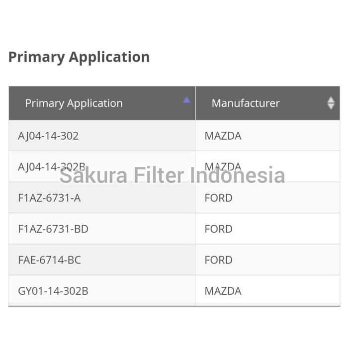348x348 pixels.
Task: Sort by the Manufacturer column header
Action: [246, 103]
